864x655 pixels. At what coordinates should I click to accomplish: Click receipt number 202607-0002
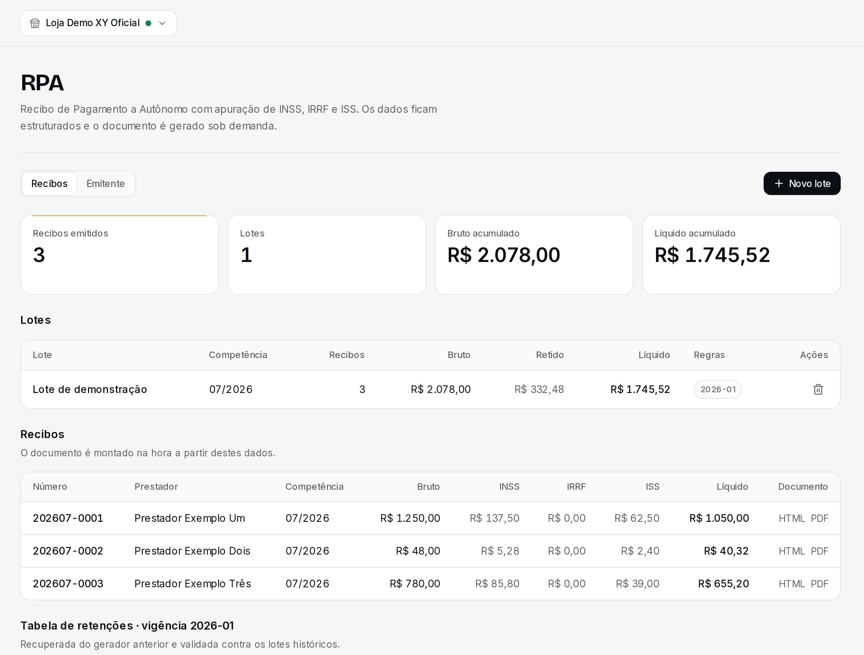click(68, 551)
